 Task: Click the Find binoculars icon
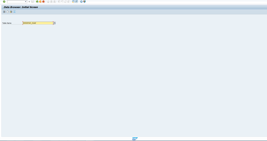(51, 2)
